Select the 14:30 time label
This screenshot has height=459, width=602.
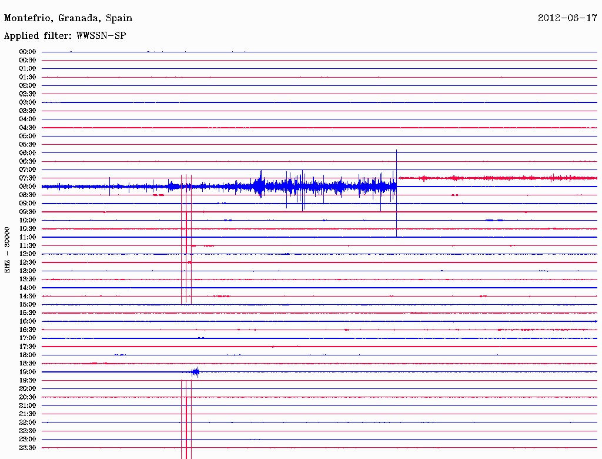[28, 297]
